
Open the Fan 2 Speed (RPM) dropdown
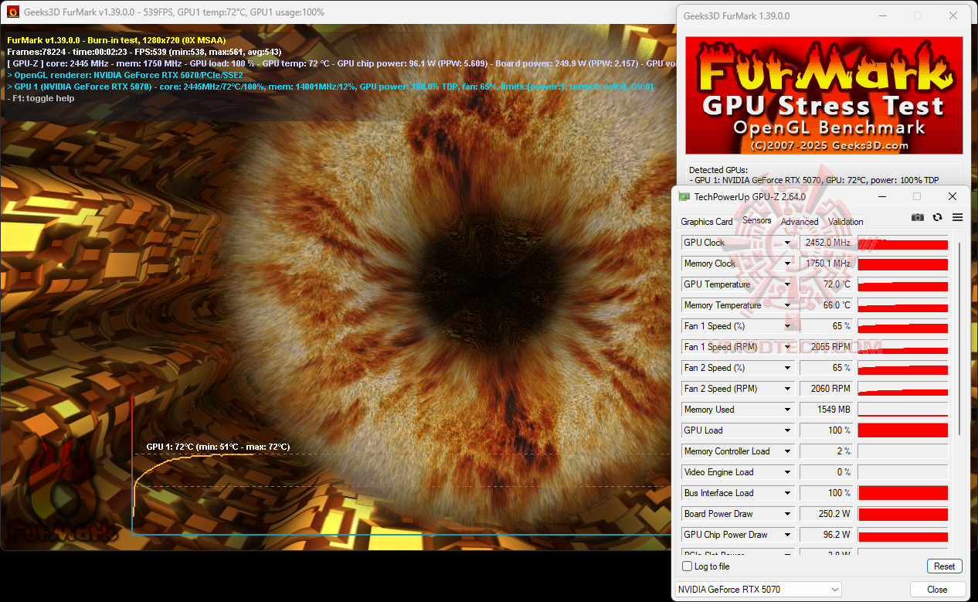(787, 389)
